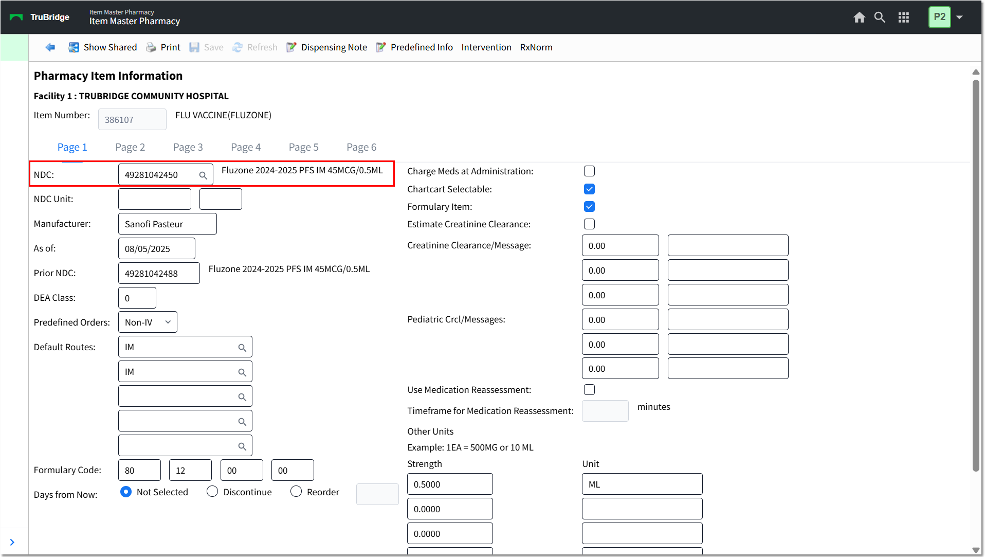Switch to Page 3 tab
Image resolution: width=985 pixels, height=558 pixels.
188,147
